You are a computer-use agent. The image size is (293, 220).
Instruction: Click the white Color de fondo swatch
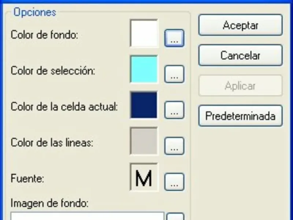click(x=144, y=33)
